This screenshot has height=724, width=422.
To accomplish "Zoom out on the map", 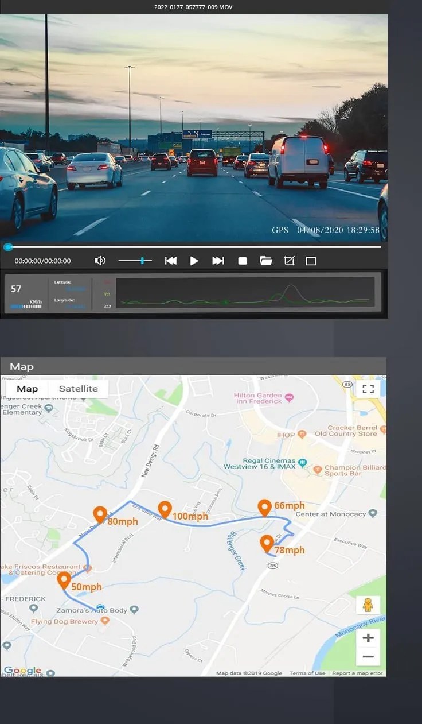I will 368,656.
